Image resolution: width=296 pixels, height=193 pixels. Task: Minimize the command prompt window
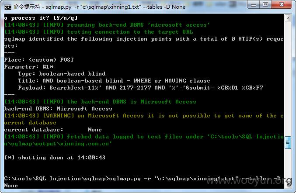pos(253,4)
